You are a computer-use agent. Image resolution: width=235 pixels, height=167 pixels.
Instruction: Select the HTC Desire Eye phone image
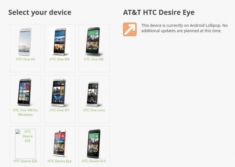click(x=60, y=144)
